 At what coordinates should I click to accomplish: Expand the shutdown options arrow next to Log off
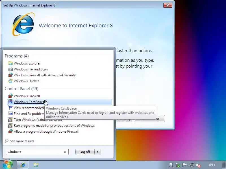[x=98, y=152]
